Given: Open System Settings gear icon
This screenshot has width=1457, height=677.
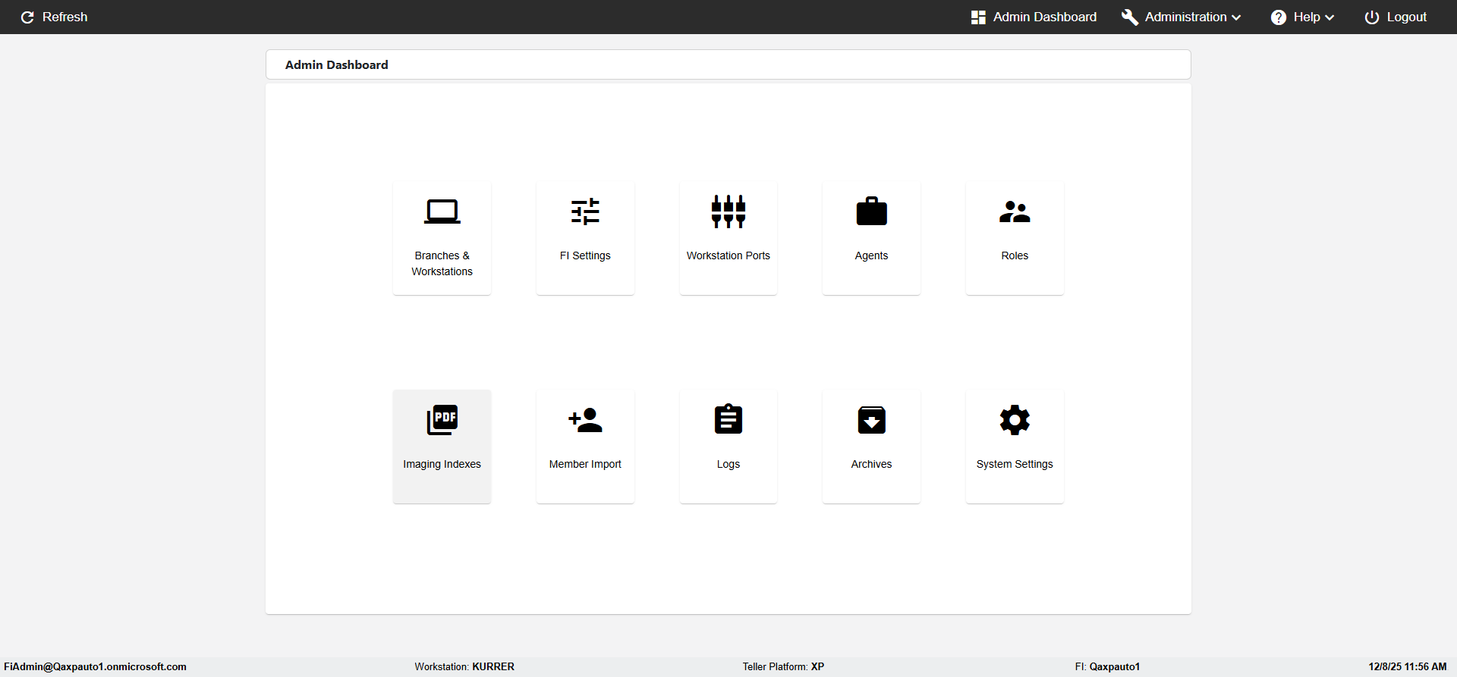Looking at the screenshot, I should tap(1015, 420).
